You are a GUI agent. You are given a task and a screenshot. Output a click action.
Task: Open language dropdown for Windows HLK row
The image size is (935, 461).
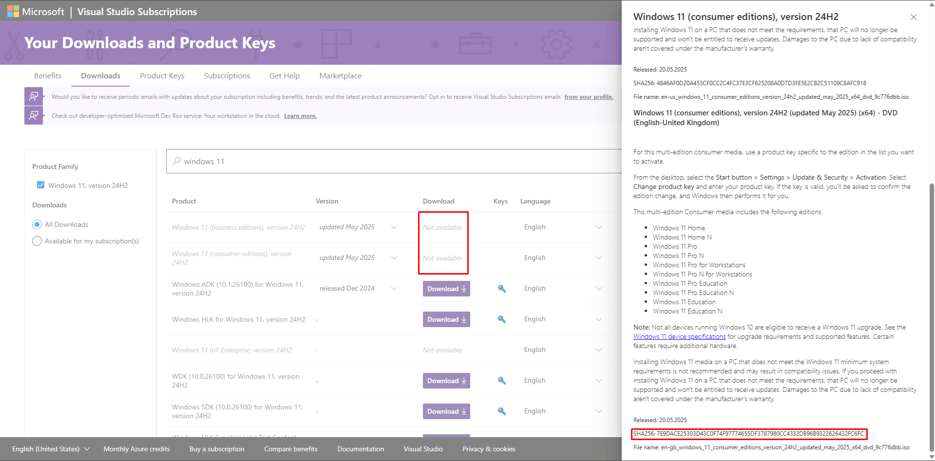599,319
